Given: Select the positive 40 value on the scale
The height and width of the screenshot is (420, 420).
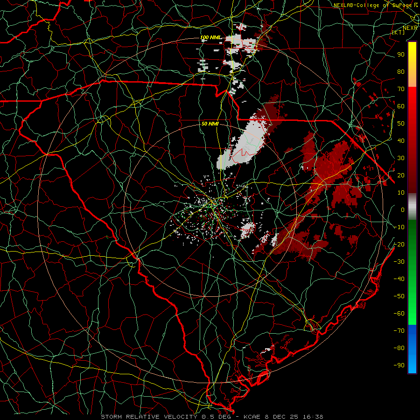Looking at the screenshot, I should [x=401, y=140].
